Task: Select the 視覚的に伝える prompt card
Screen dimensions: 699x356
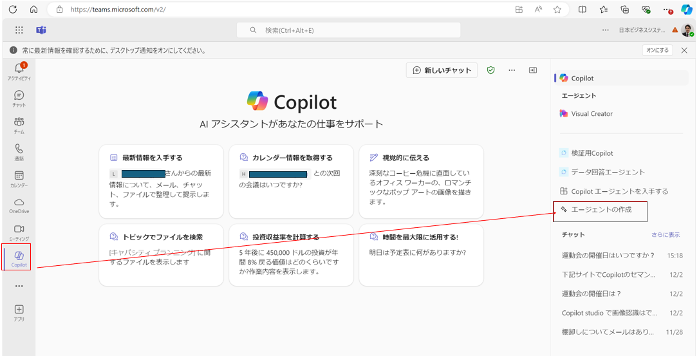Action: (422, 181)
